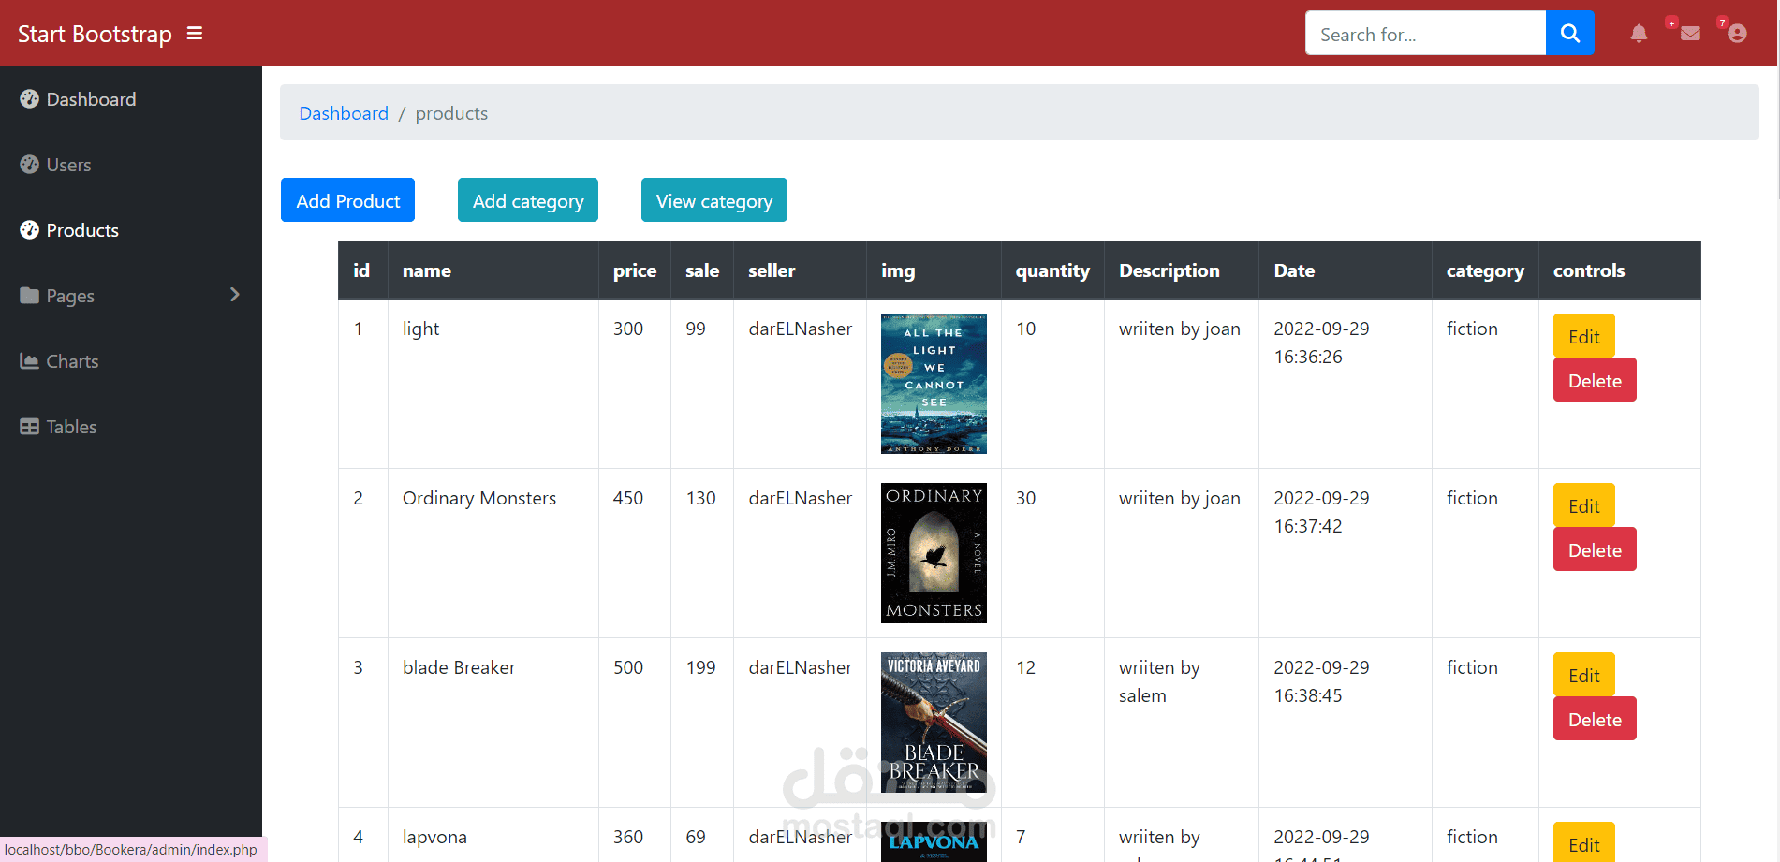This screenshot has height=862, width=1780.
Task: Delete the blade Breaker product
Action: 1595,719
